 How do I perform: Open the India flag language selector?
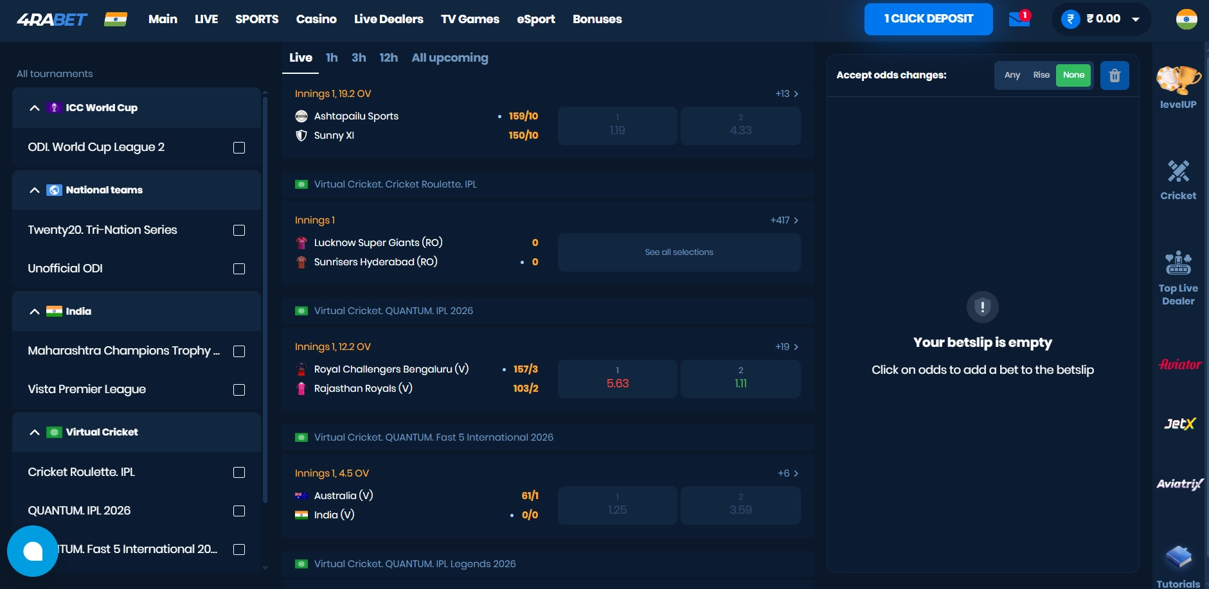[x=116, y=19]
